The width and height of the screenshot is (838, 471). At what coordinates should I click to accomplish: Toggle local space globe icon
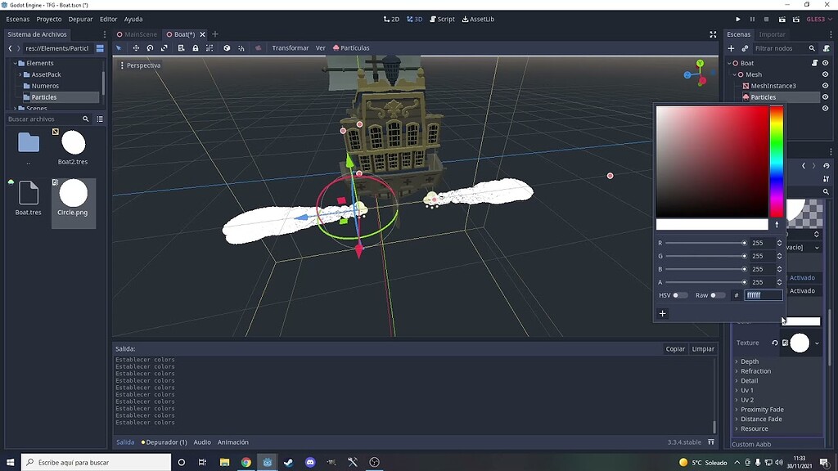[227, 48]
